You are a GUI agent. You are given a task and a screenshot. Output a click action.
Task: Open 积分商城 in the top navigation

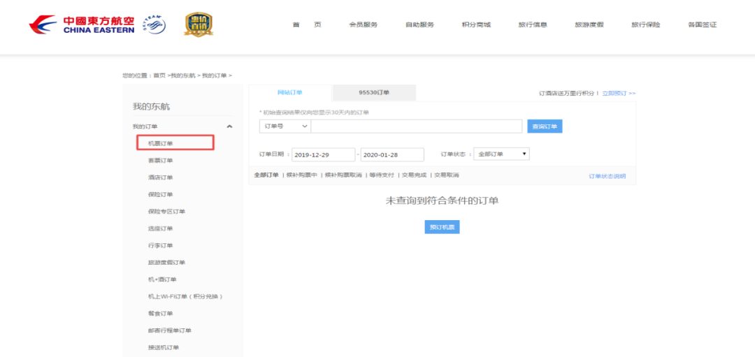[x=476, y=25]
